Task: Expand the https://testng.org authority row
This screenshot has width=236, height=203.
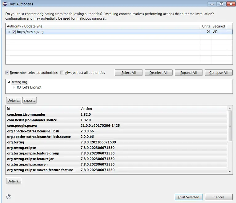Action: click(9, 32)
